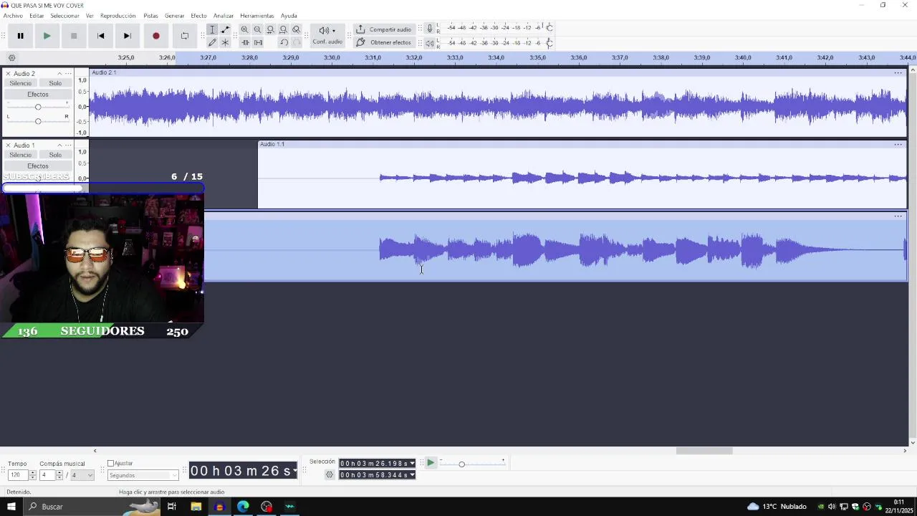This screenshot has width=917, height=516.
Task: Select the Draw pencil tool
Action: (212, 42)
